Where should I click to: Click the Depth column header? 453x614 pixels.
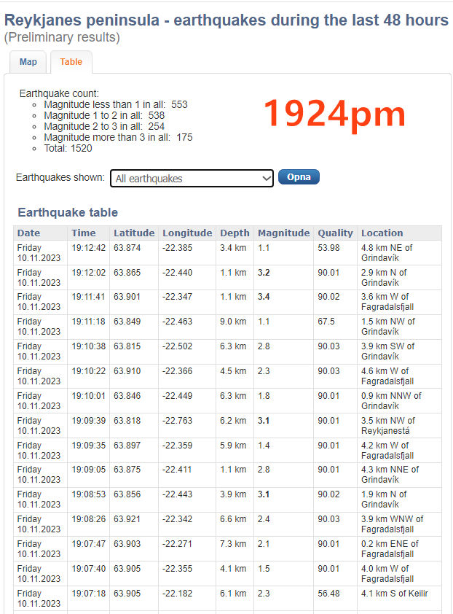[235, 233]
